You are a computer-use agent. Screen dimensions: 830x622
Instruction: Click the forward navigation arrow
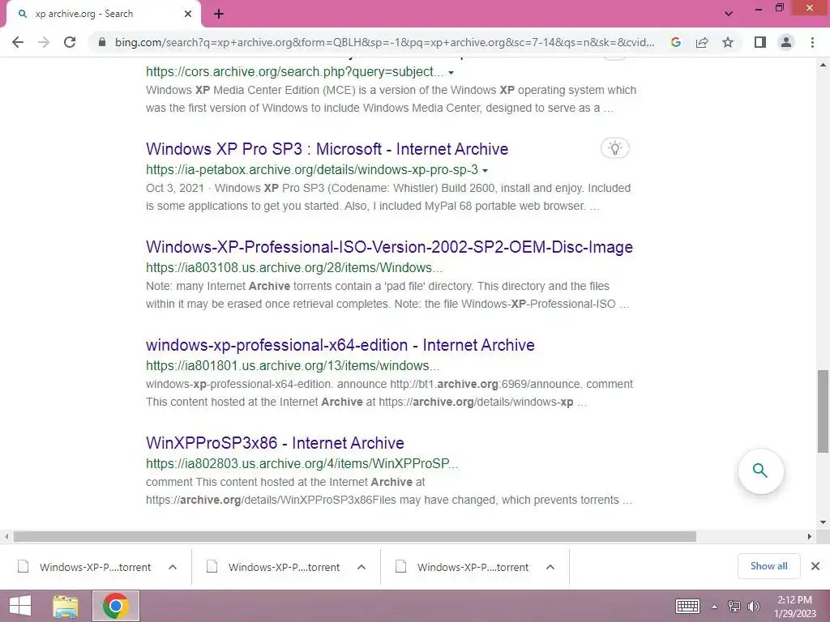coord(44,42)
